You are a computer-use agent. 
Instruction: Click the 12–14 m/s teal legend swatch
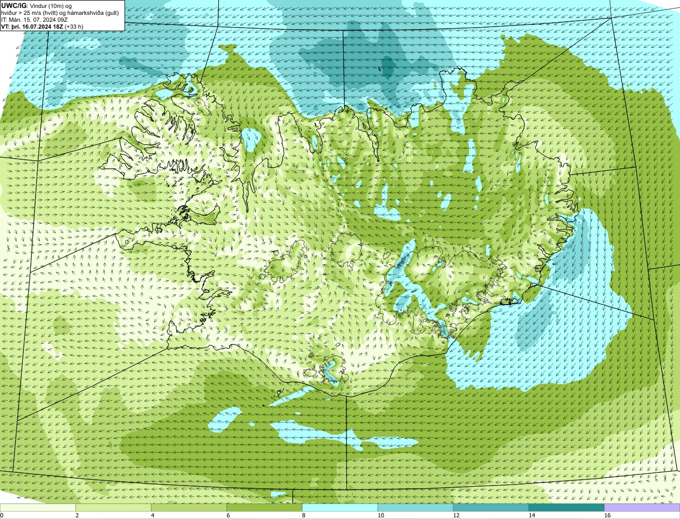491,507
